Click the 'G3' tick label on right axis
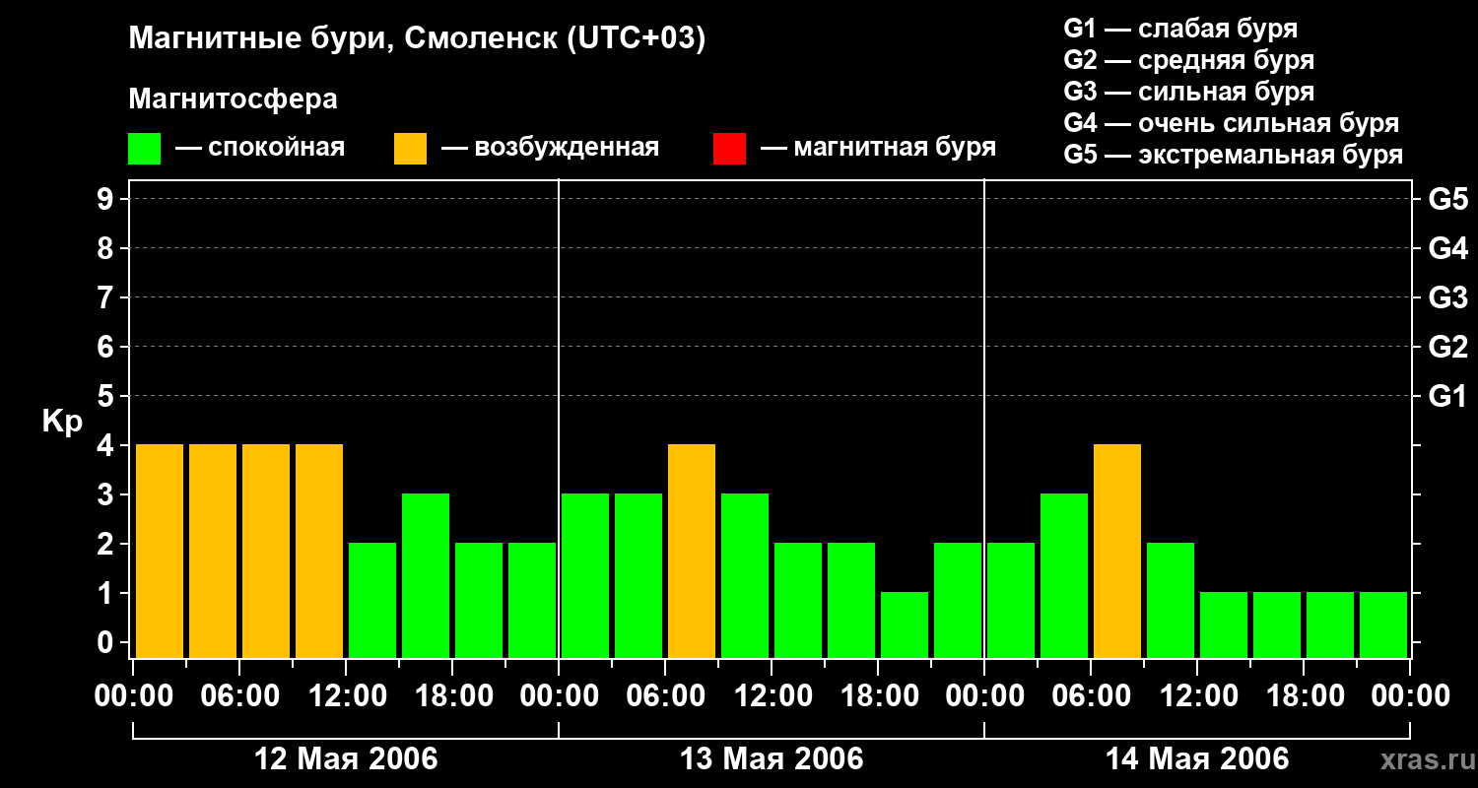1478x788 pixels. tap(1447, 297)
